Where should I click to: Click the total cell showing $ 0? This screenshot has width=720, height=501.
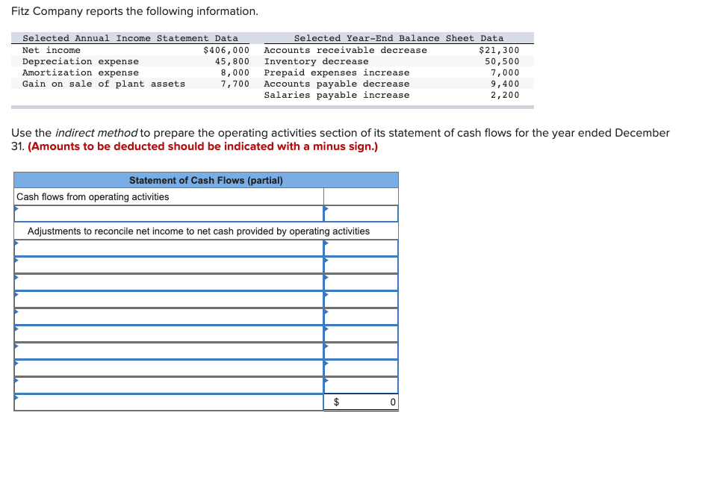[361, 402]
